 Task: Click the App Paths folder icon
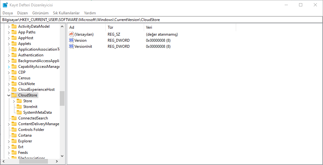(14, 32)
